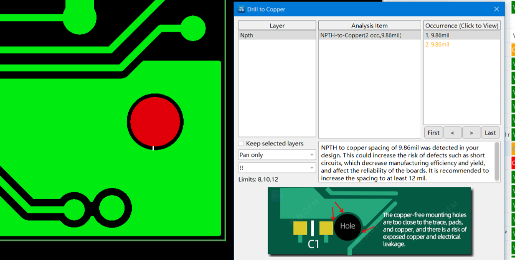Click the Analysis Item column header
Image resolution: width=515 pixels, height=260 pixels.
point(369,25)
